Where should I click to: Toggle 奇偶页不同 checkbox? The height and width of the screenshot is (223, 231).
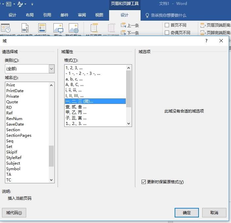[x=167, y=32]
